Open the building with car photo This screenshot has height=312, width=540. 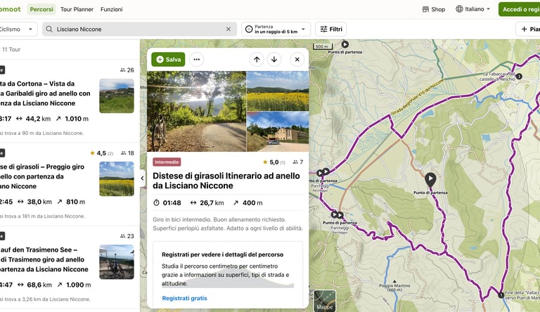coord(278,131)
